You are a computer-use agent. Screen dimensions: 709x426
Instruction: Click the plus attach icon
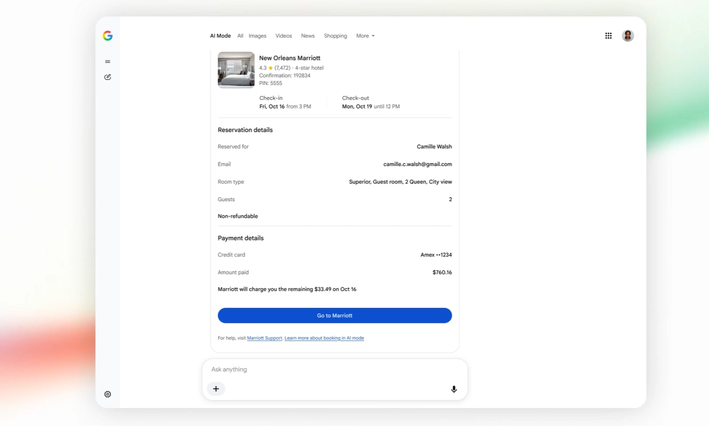pyautogui.click(x=216, y=388)
